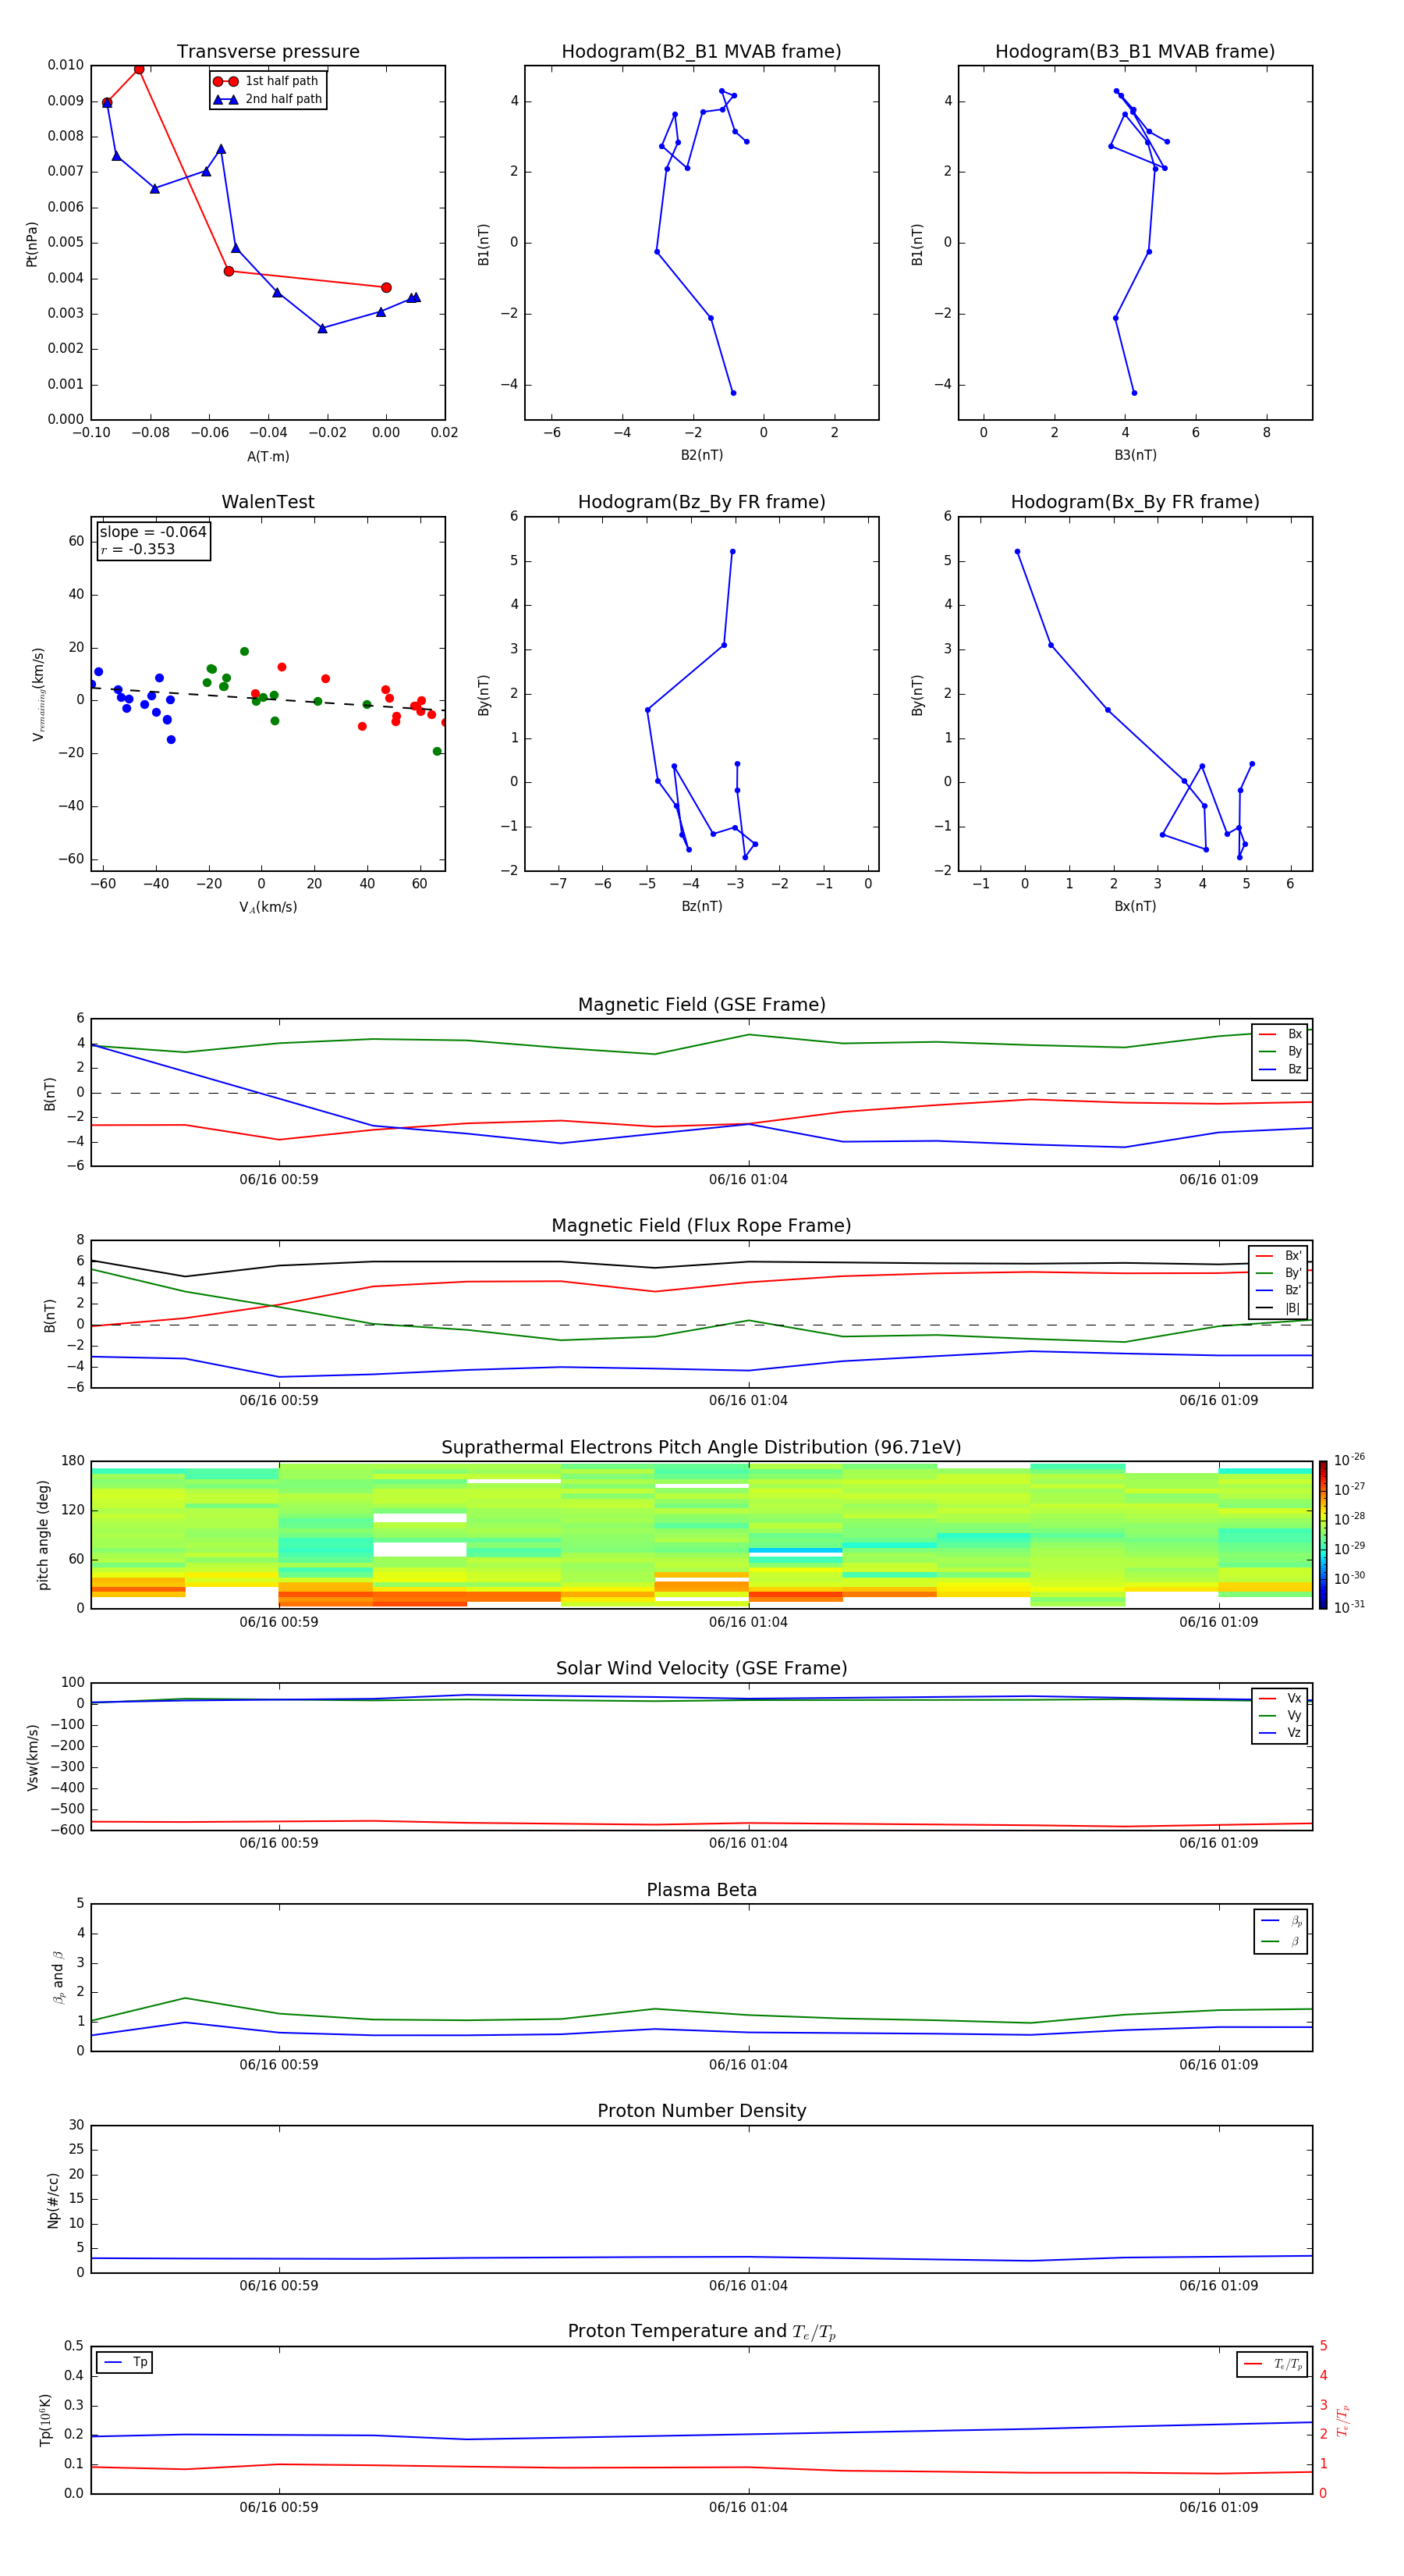
Task: Click the 'VA(km/s)' x-axis label of WalenTest
Action: coord(268,907)
